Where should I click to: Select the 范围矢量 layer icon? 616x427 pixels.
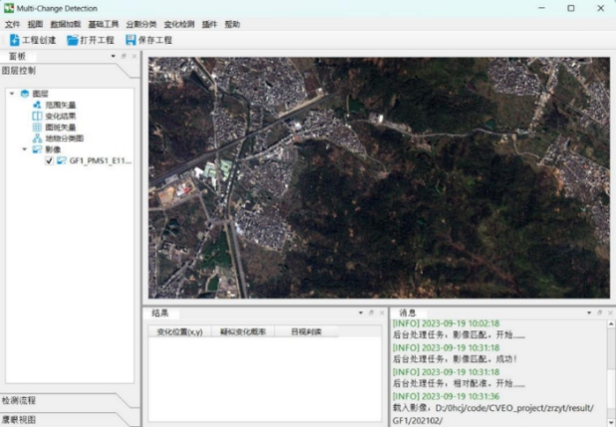37,105
